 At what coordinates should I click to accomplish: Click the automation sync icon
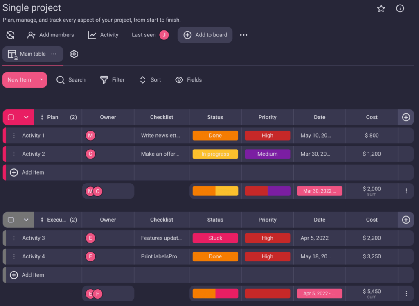[x=10, y=35]
